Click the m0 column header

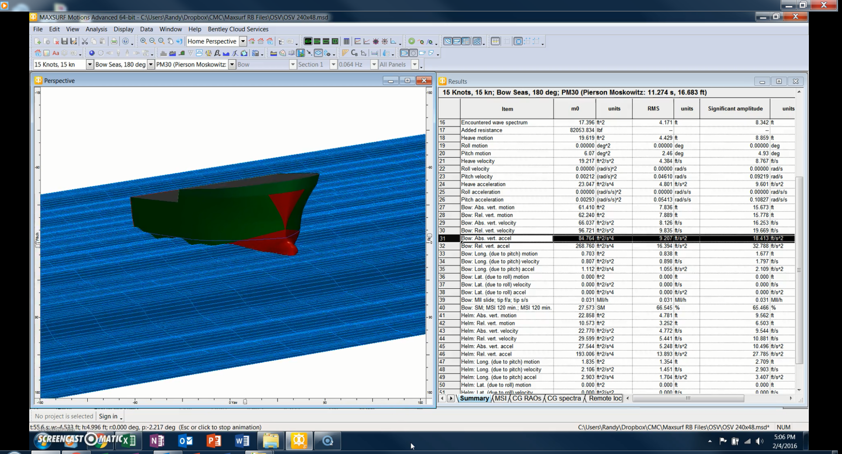575,109
